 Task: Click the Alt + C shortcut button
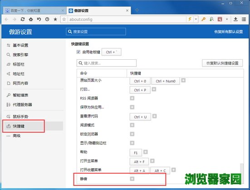point(160,171)
